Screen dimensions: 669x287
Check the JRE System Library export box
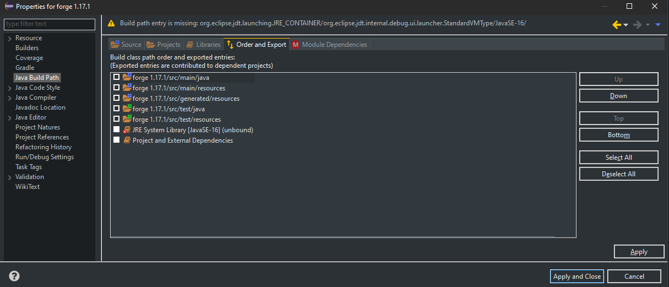pyautogui.click(x=116, y=129)
